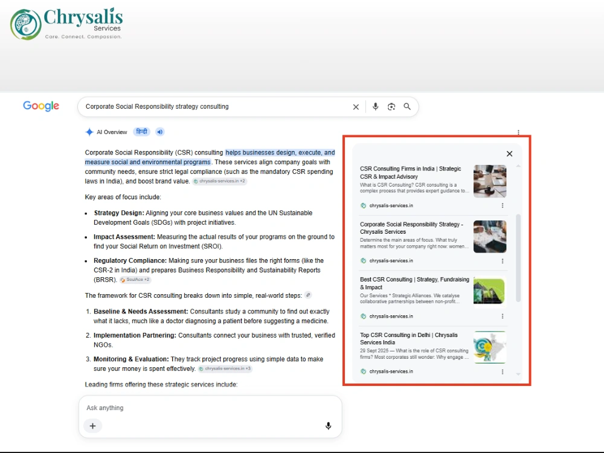The width and height of the screenshot is (604, 453).
Task: Open more options for CSR Consulting Firms result
Action: coord(503,206)
